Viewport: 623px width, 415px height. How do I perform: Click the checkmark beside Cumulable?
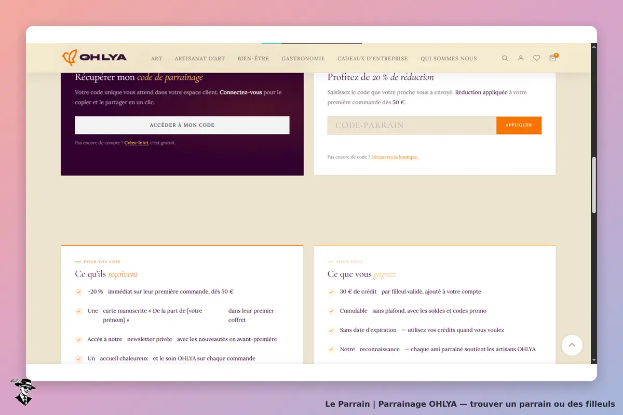point(331,311)
